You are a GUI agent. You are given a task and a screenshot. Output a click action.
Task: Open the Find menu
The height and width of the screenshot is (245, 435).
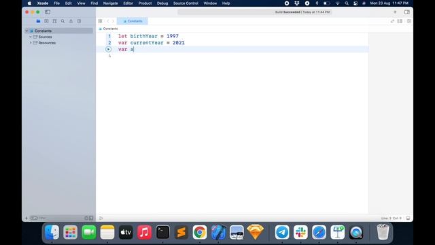94,3
